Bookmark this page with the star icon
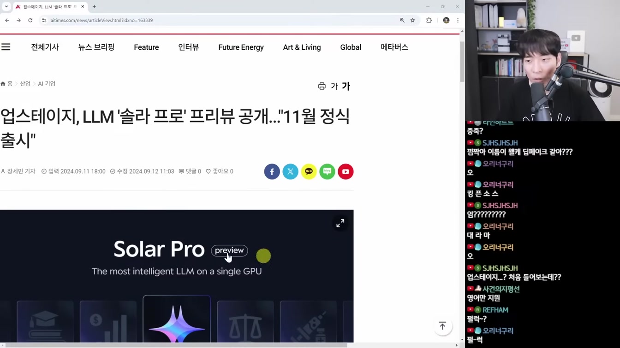Screen dimensions: 620x348 pos(413,20)
